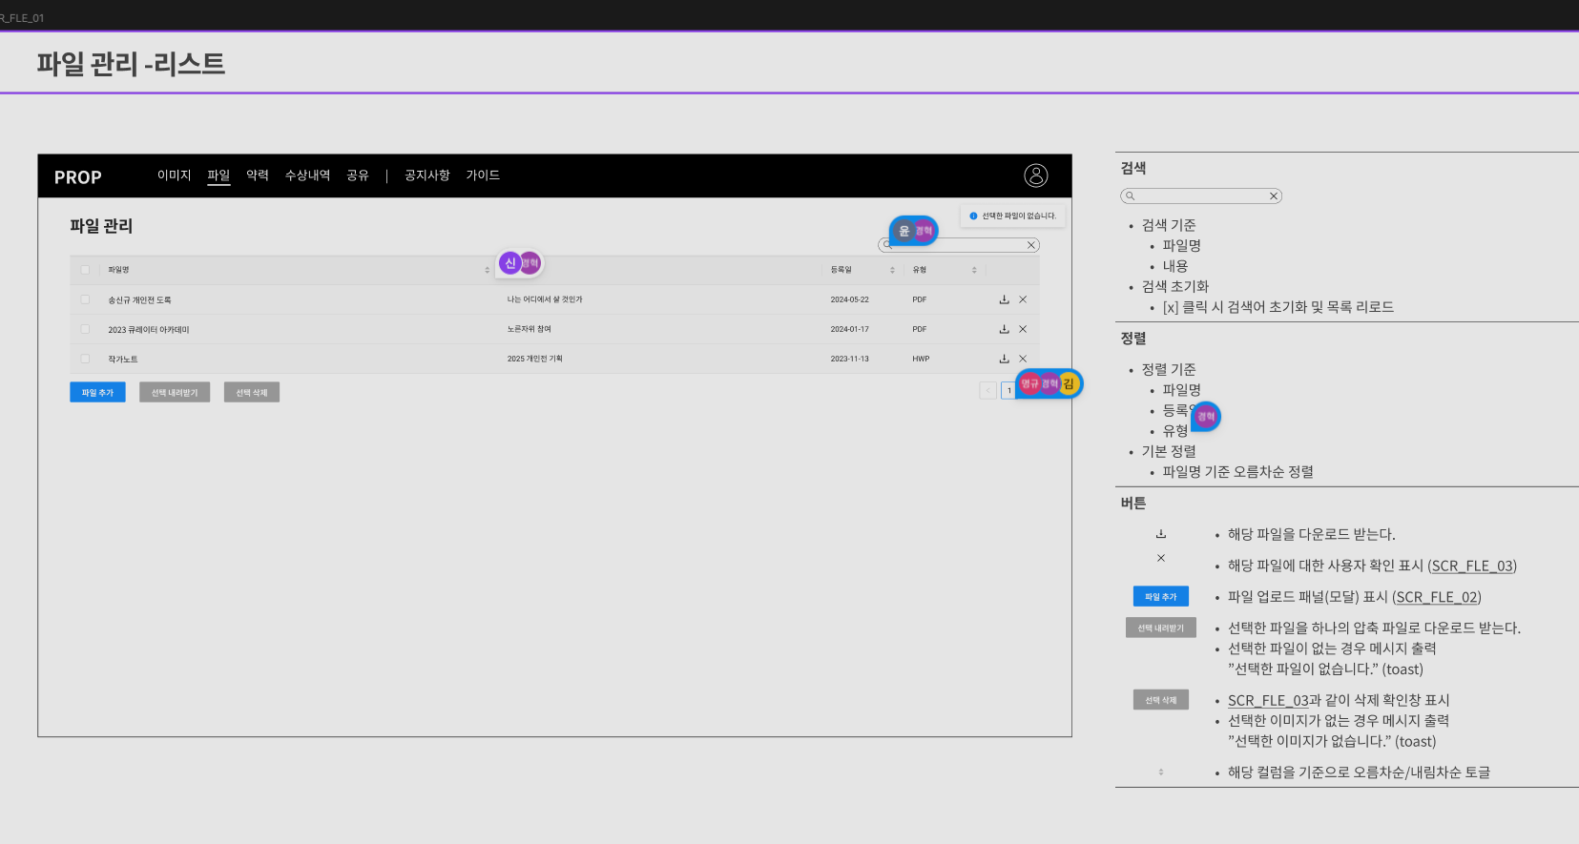The image size is (1579, 844).
Task: Focus the search field above the file table
Action: click(x=958, y=245)
